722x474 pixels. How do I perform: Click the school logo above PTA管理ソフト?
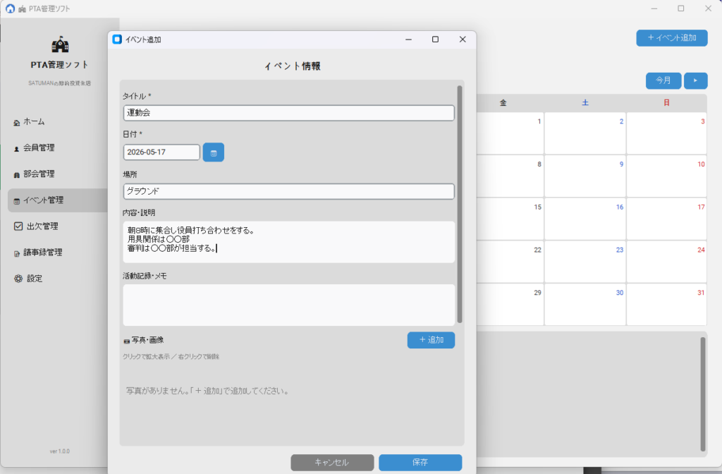[60, 44]
